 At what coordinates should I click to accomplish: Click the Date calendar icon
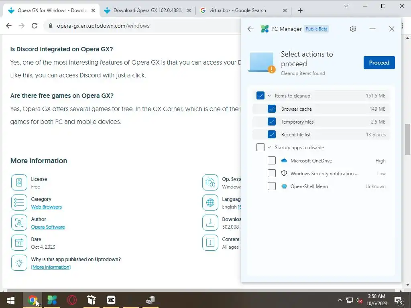pyautogui.click(x=19, y=243)
